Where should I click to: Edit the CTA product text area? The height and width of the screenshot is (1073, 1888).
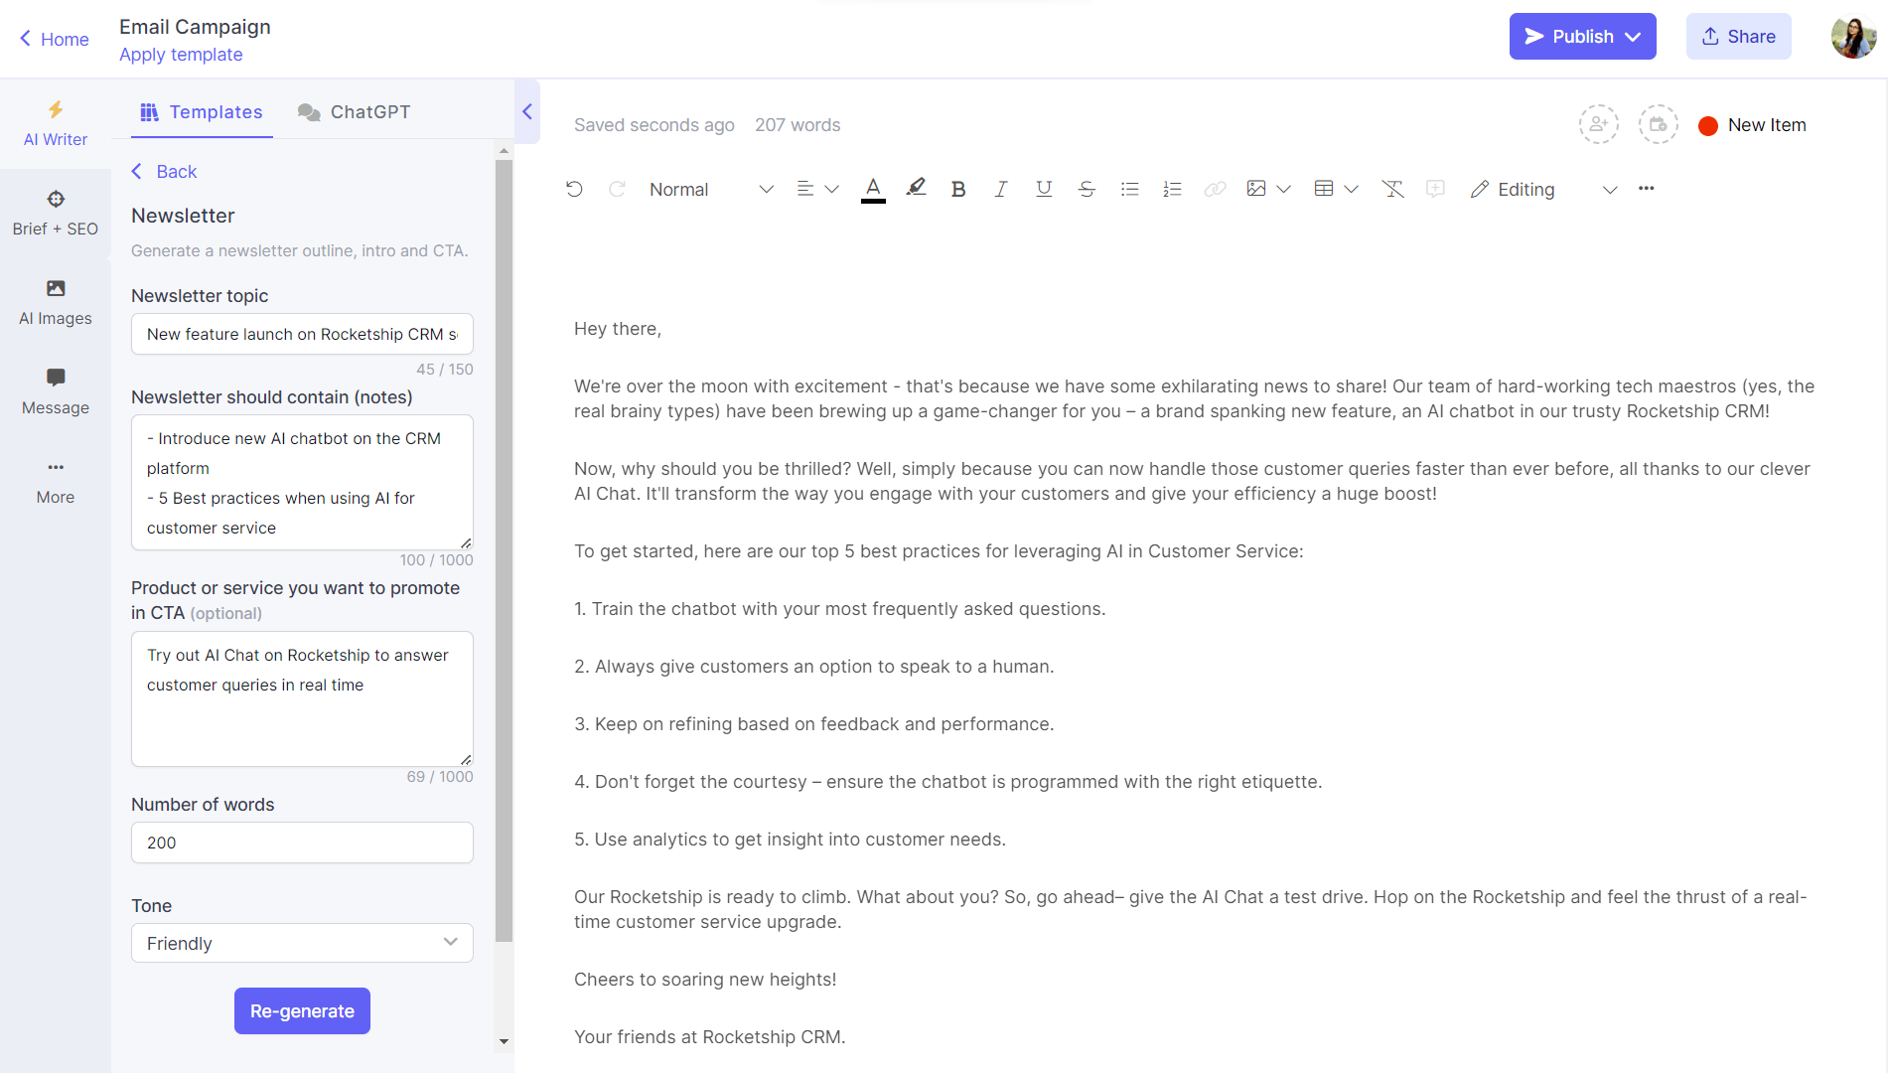(302, 698)
